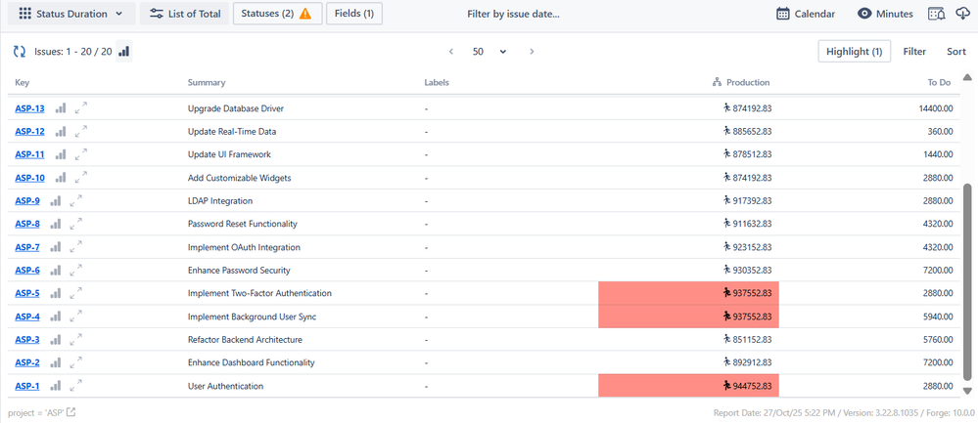This screenshot has width=978, height=423.
Task: Open the Fields (1) selector
Action: pos(353,14)
